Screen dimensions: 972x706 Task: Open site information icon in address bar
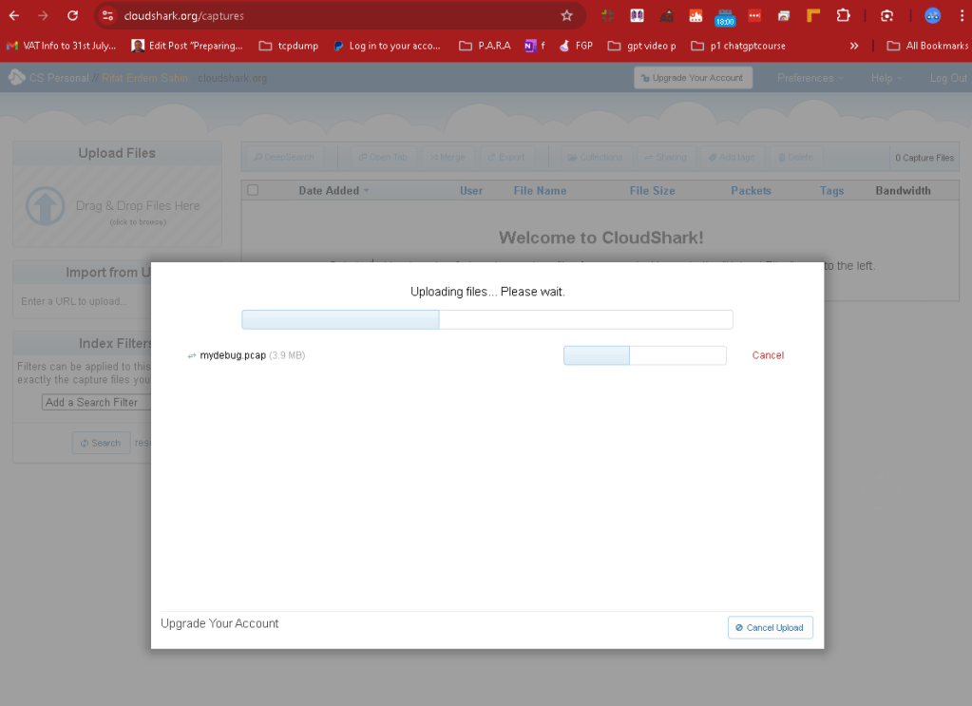108,15
